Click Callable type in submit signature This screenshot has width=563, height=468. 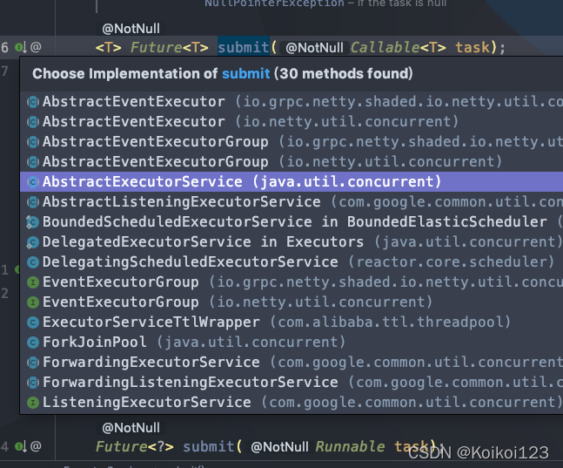[x=385, y=47]
